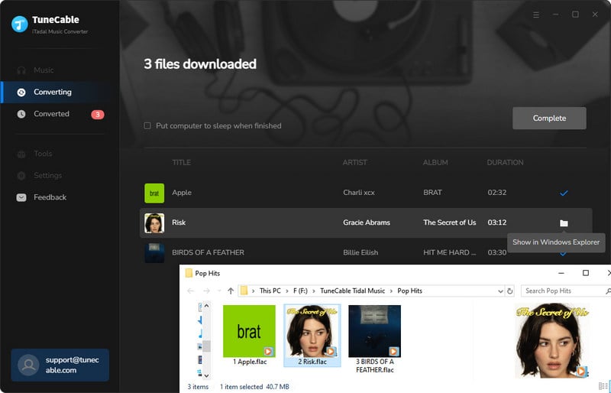Click the Risk track cover thumbnail

pyautogui.click(x=154, y=222)
